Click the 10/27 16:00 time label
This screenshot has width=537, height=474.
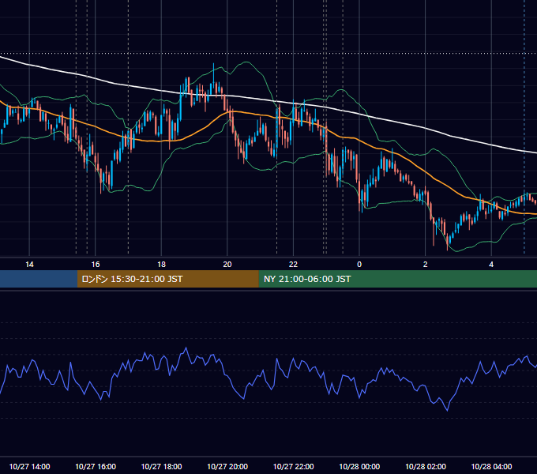pos(96,466)
